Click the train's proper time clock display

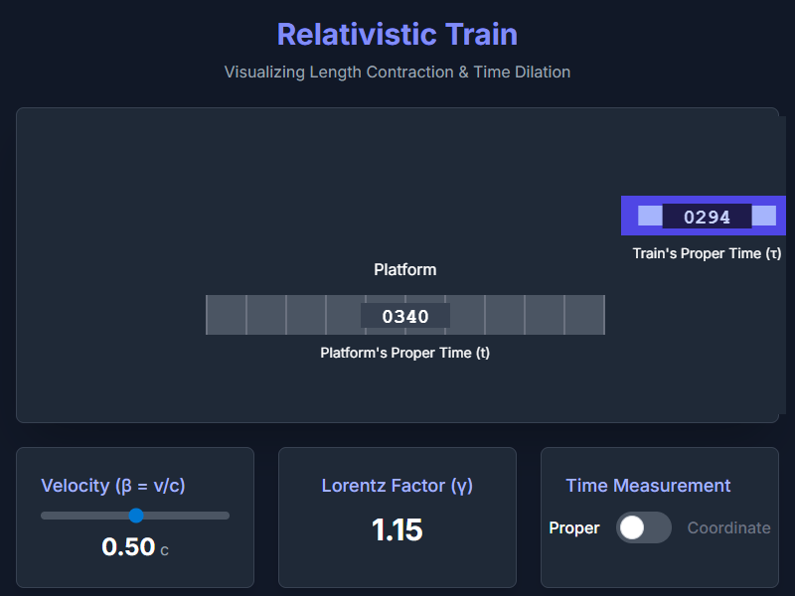point(707,216)
